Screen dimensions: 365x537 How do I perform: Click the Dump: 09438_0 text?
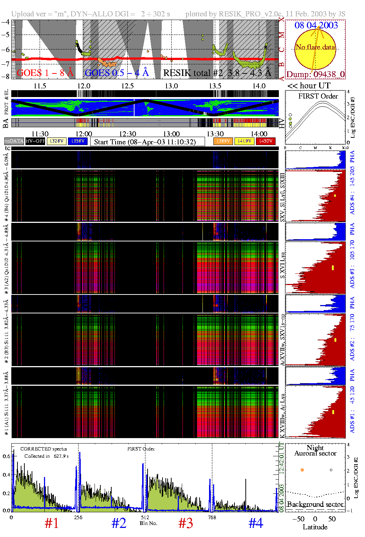coord(315,75)
